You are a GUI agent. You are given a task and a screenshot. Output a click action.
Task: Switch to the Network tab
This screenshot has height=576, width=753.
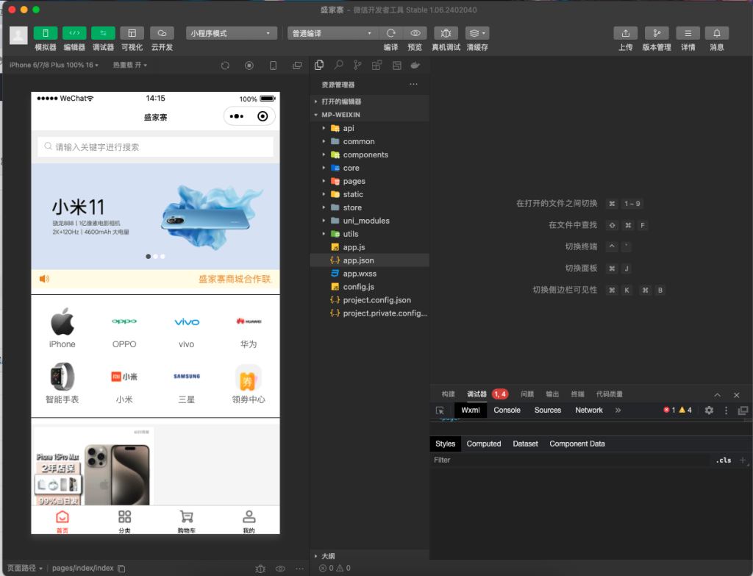[589, 410]
